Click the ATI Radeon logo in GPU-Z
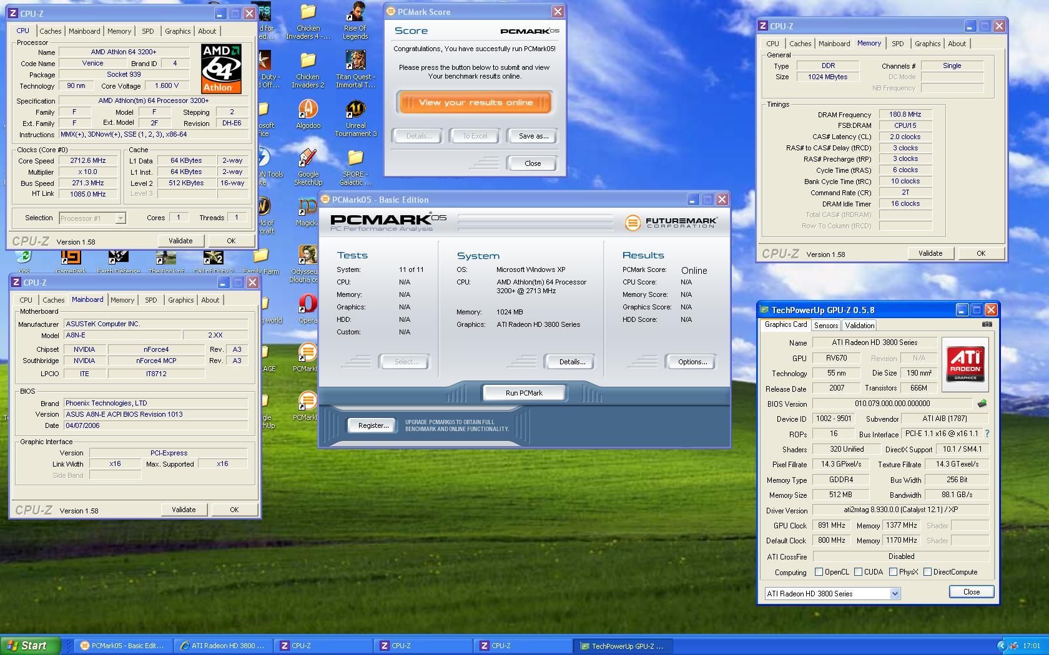This screenshot has height=655, width=1049. coord(965,364)
